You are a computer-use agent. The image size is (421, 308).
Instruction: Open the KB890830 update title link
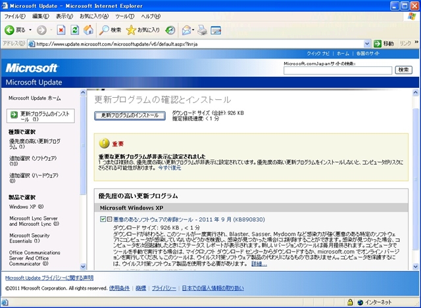(189, 219)
